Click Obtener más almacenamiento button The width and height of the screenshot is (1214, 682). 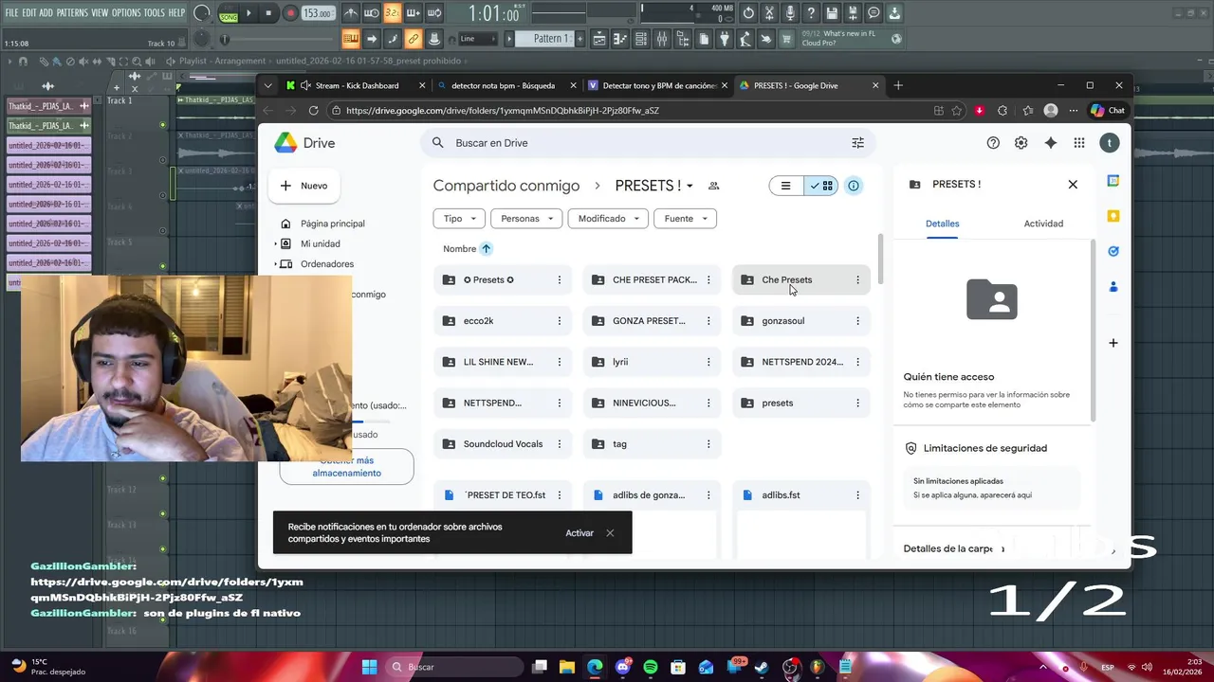346,467
